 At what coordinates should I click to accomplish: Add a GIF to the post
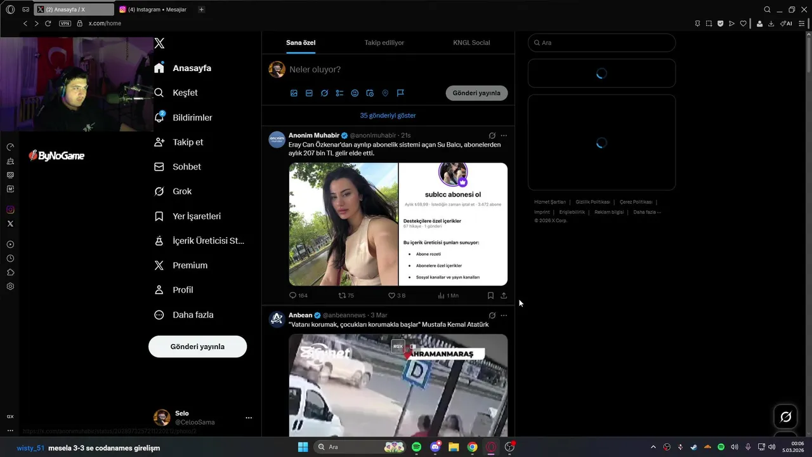point(309,93)
